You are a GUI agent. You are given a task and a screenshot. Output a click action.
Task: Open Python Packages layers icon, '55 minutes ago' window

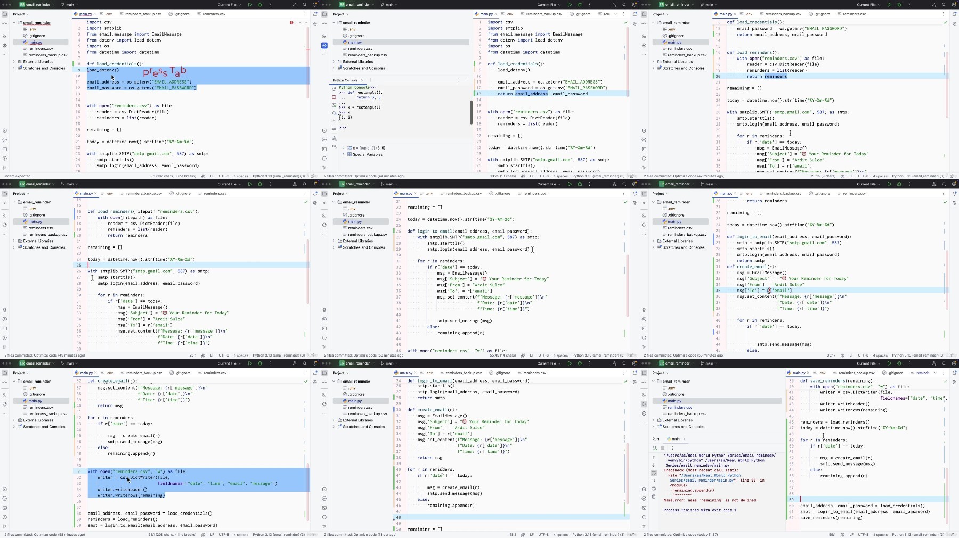coord(644,310)
